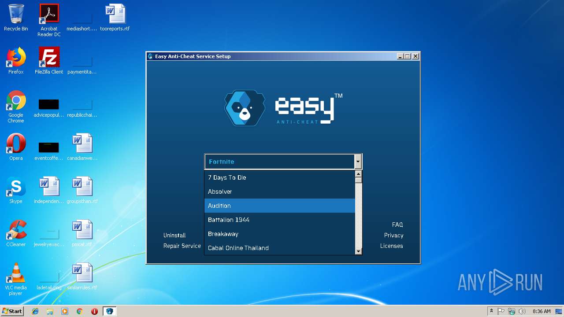
Task: Click the game list scrollbar thumb
Action: tap(358, 180)
